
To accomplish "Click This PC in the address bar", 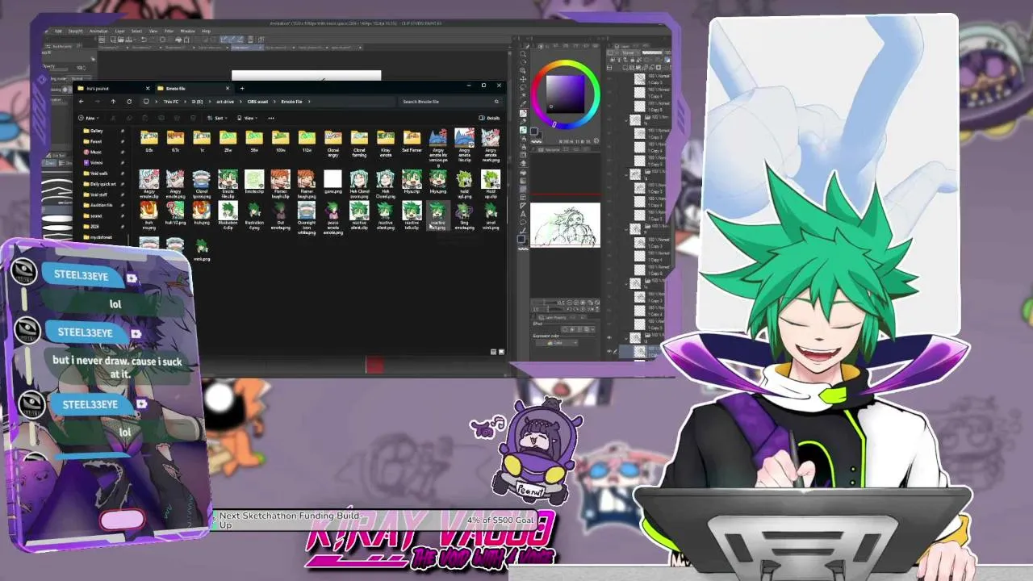I will click(x=171, y=102).
